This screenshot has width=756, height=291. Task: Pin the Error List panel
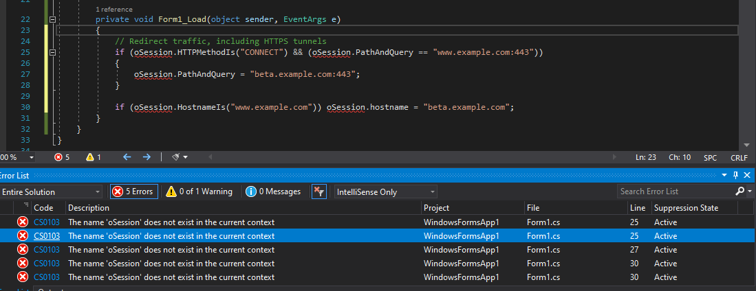click(x=735, y=176)
